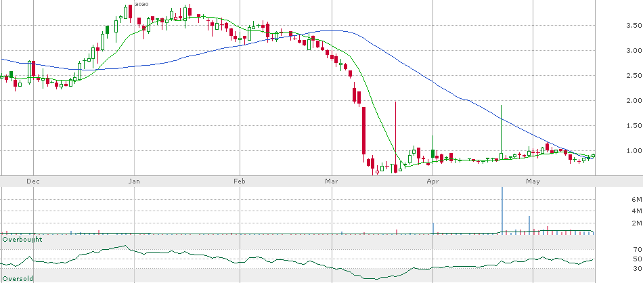Click the tall green wick candle in late April
Screen dimensions: 643x283
pyautogui.click(x=501, y=132)
